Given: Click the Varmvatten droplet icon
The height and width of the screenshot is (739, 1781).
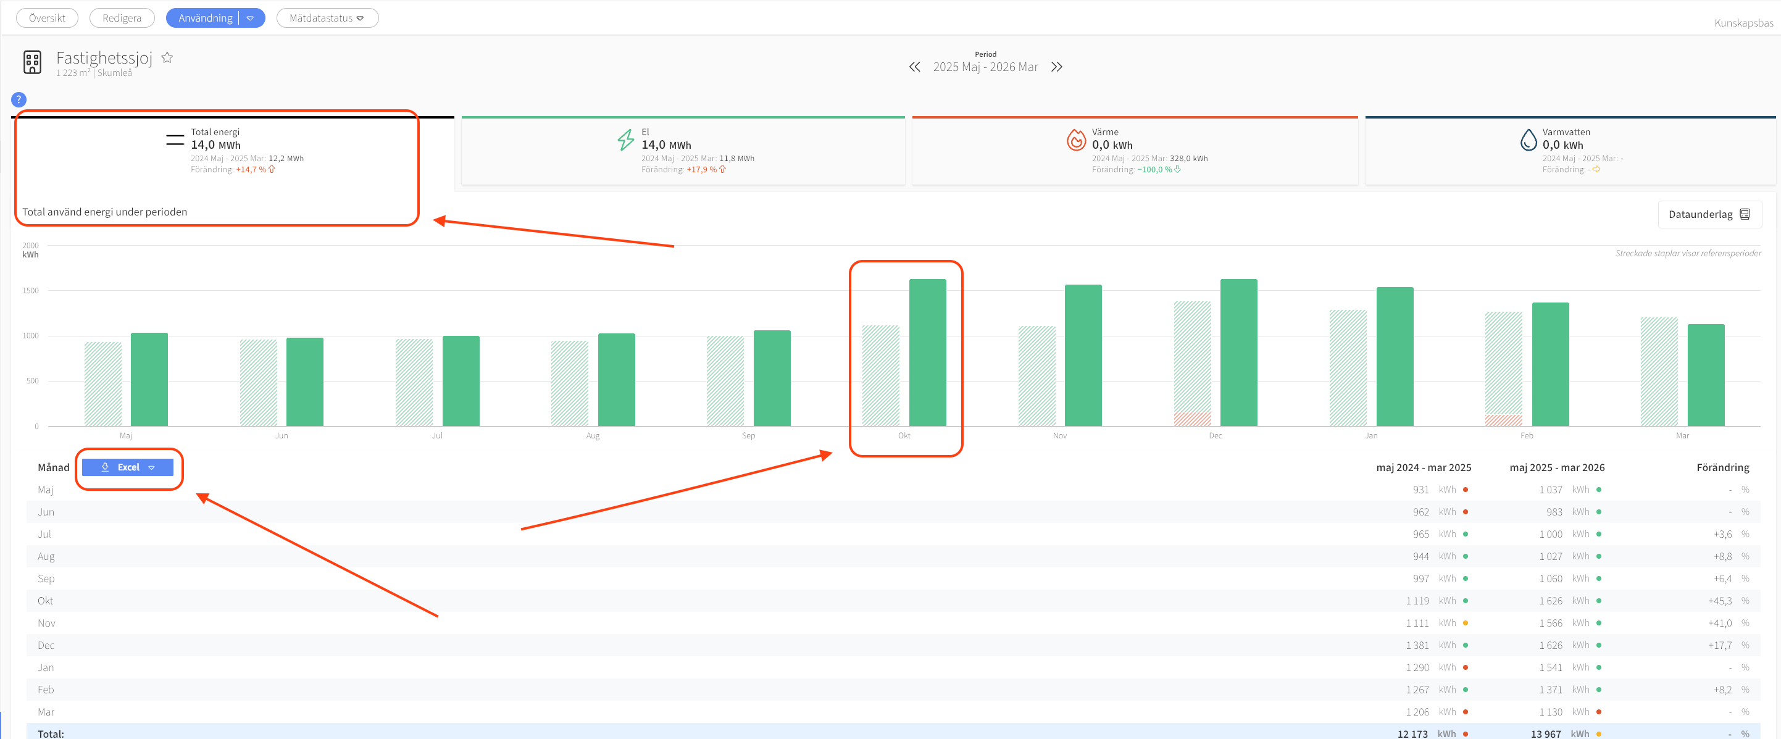Looking at the screenshot, I should pos(1528,140).
